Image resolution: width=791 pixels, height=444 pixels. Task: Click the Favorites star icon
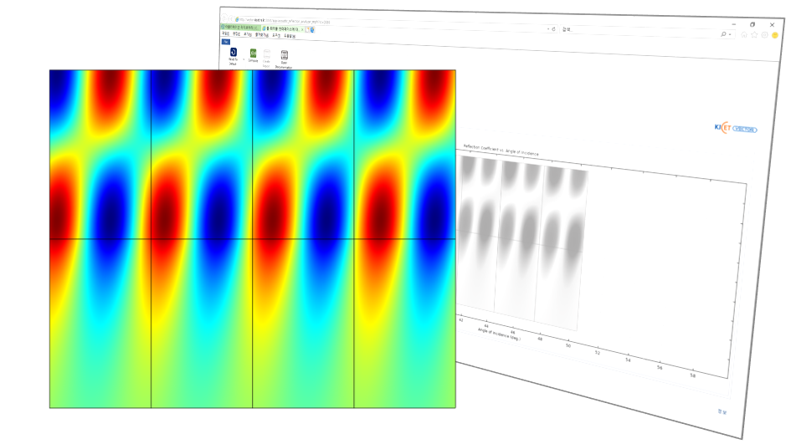coord(754,34)
